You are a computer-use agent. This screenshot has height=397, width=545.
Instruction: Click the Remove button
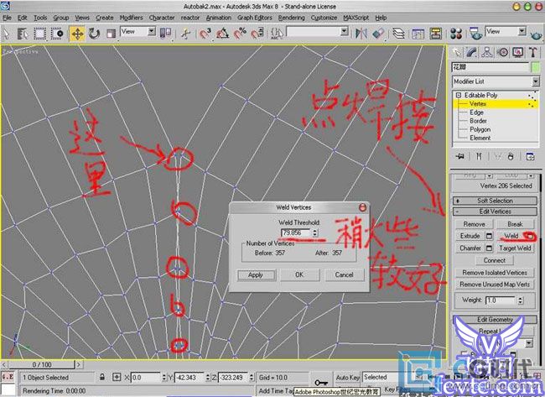point(474,224)
